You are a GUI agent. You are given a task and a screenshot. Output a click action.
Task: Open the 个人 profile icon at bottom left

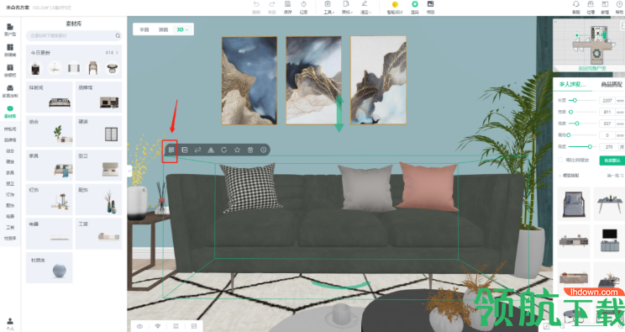[10, 324]
